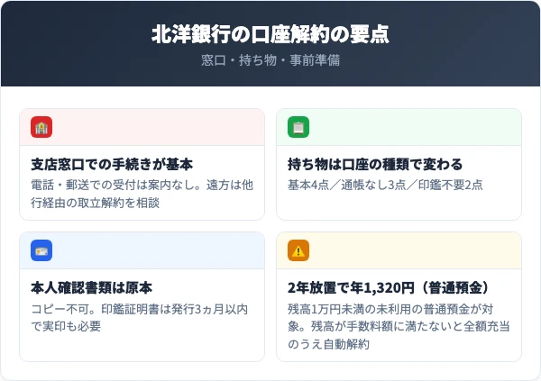
Task: Click the text コピー不可。印鑑証明書は発行3ヵ月以内
Action: pos(140,309)
